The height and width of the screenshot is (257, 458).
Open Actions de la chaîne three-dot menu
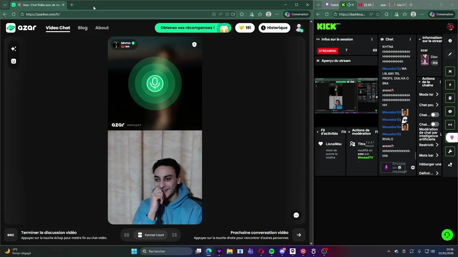point(440,82)
